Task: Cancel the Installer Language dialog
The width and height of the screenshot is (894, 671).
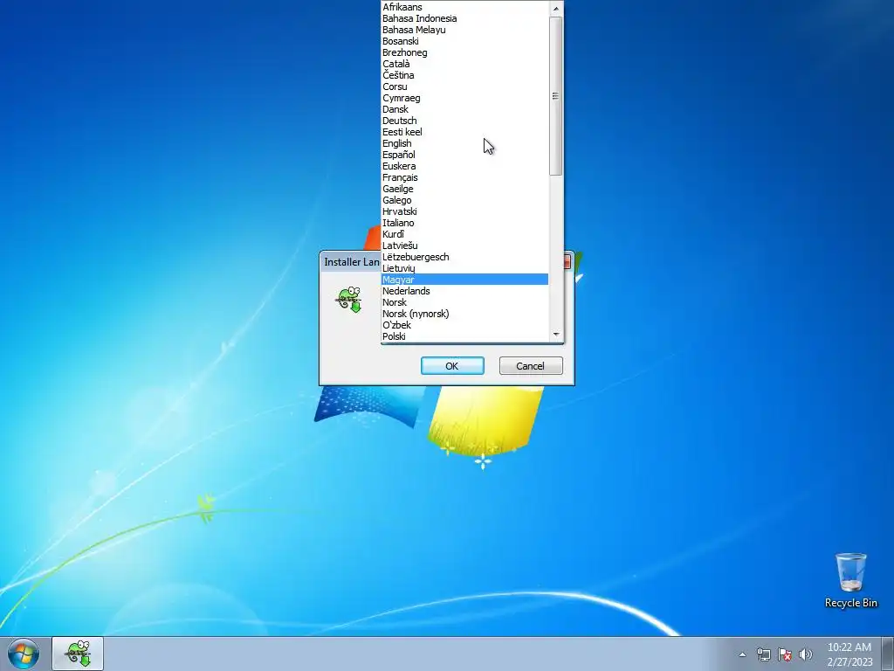Action: pyautogui.click(x=531, y=366)
